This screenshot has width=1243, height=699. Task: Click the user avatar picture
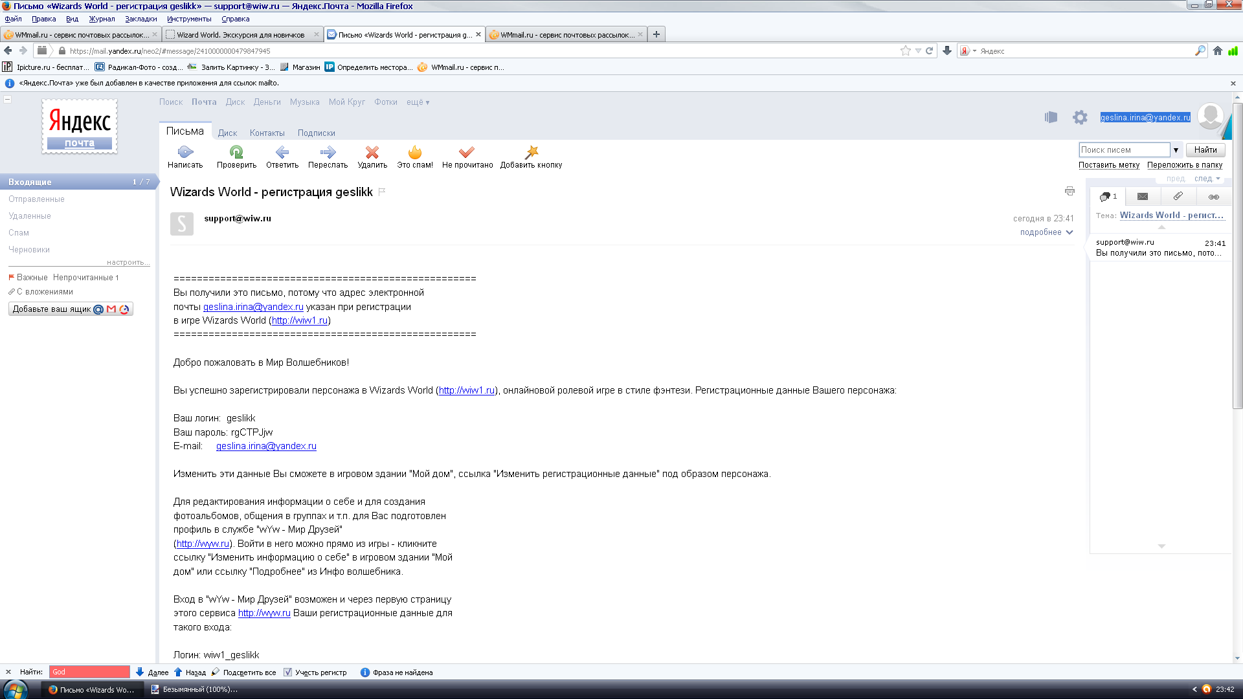1211,116
